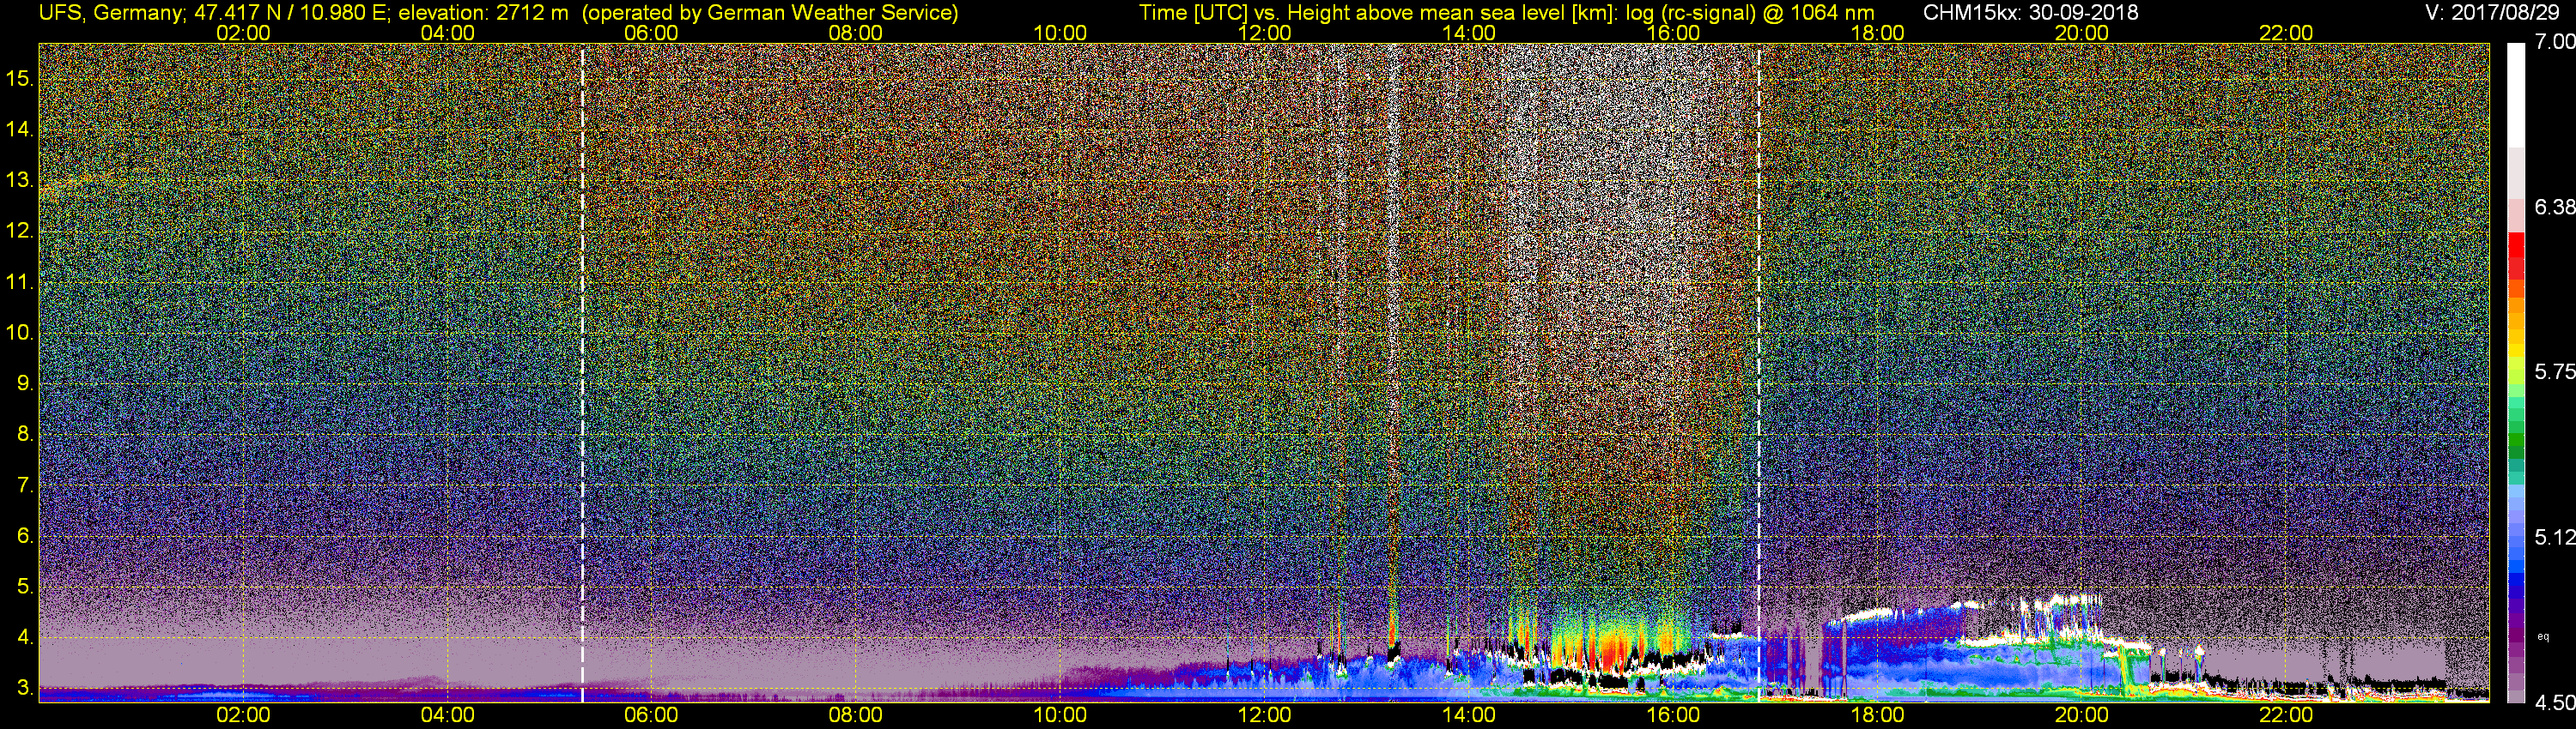
Task: Click the height axis label '14.'
Action: [20, 129]
